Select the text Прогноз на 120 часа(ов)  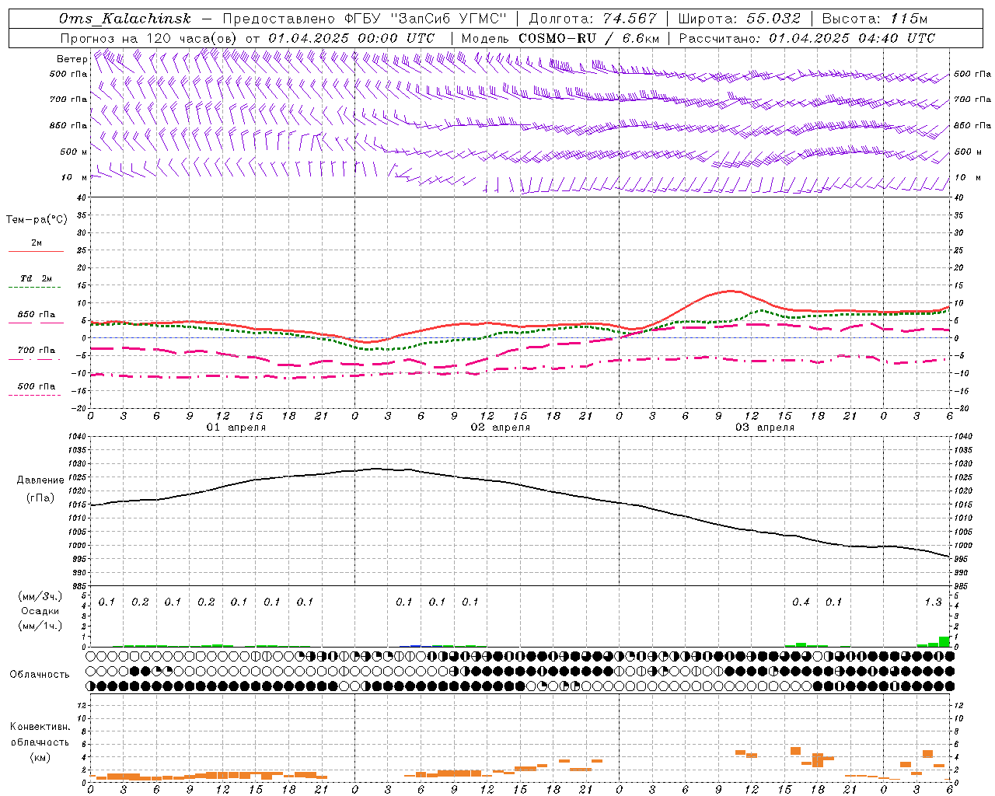149,38
